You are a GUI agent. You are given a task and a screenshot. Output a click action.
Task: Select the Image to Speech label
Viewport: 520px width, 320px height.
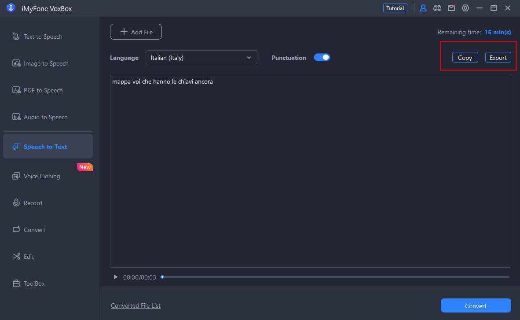(x=46, y=63)
